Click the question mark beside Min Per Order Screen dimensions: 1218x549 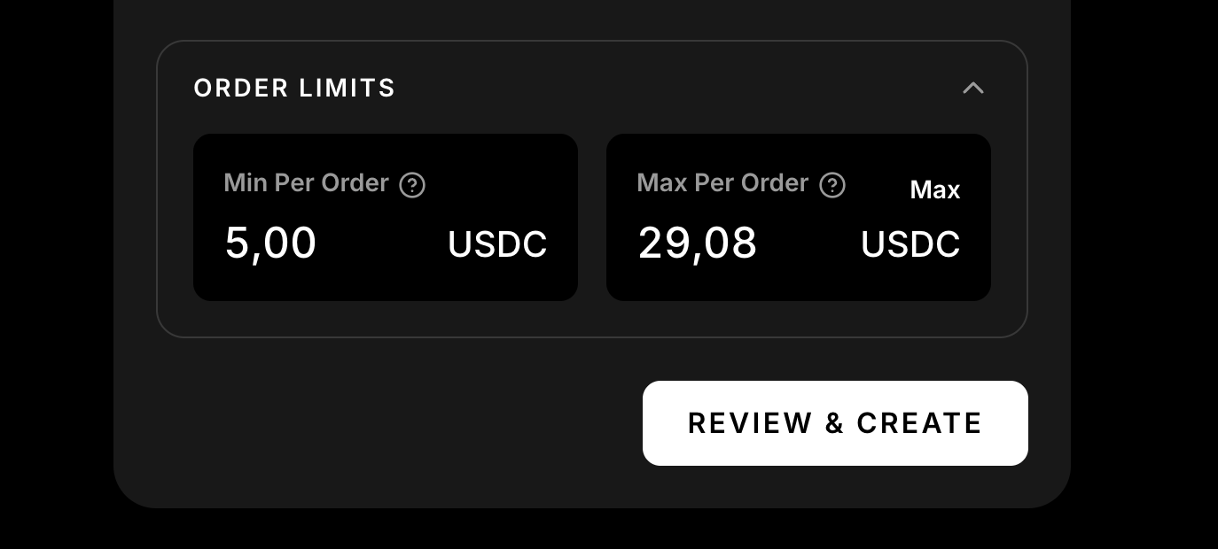(412, 185)
